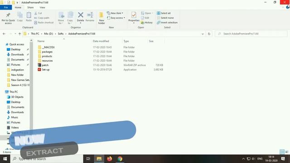Open the New item dropdown
Viewport: 290px width, 163px height.
pos(115,13)
